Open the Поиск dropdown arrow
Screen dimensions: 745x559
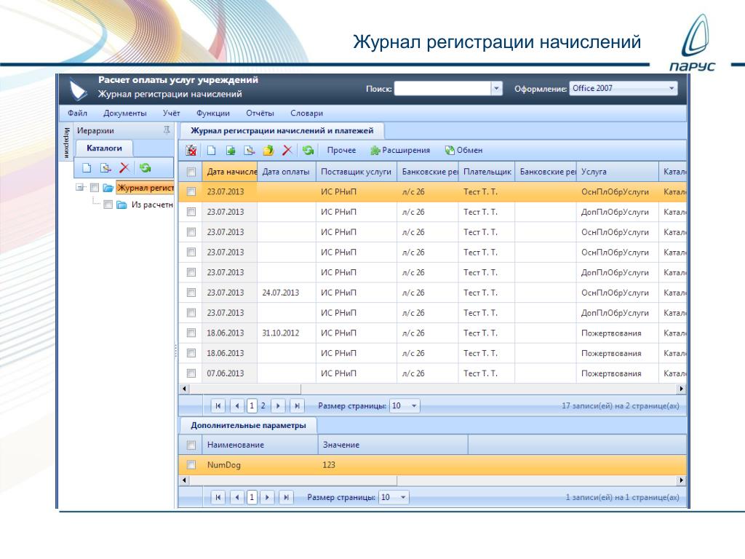[496, 88]
